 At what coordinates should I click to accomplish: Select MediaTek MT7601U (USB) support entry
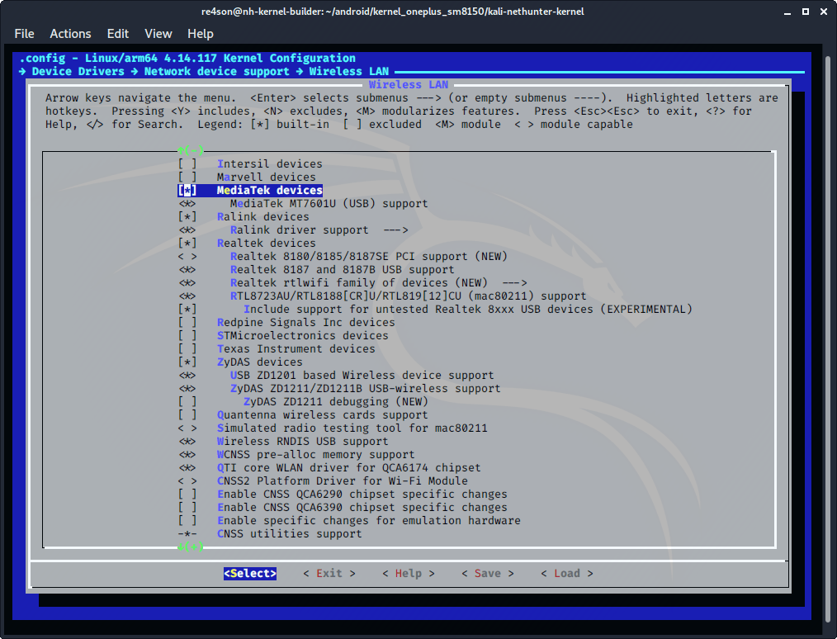(329, 204)
